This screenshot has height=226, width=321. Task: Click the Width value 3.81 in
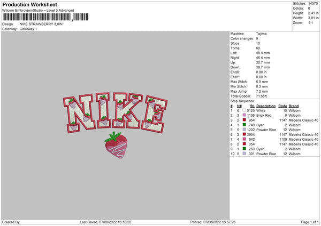click(x=313, y=18)
